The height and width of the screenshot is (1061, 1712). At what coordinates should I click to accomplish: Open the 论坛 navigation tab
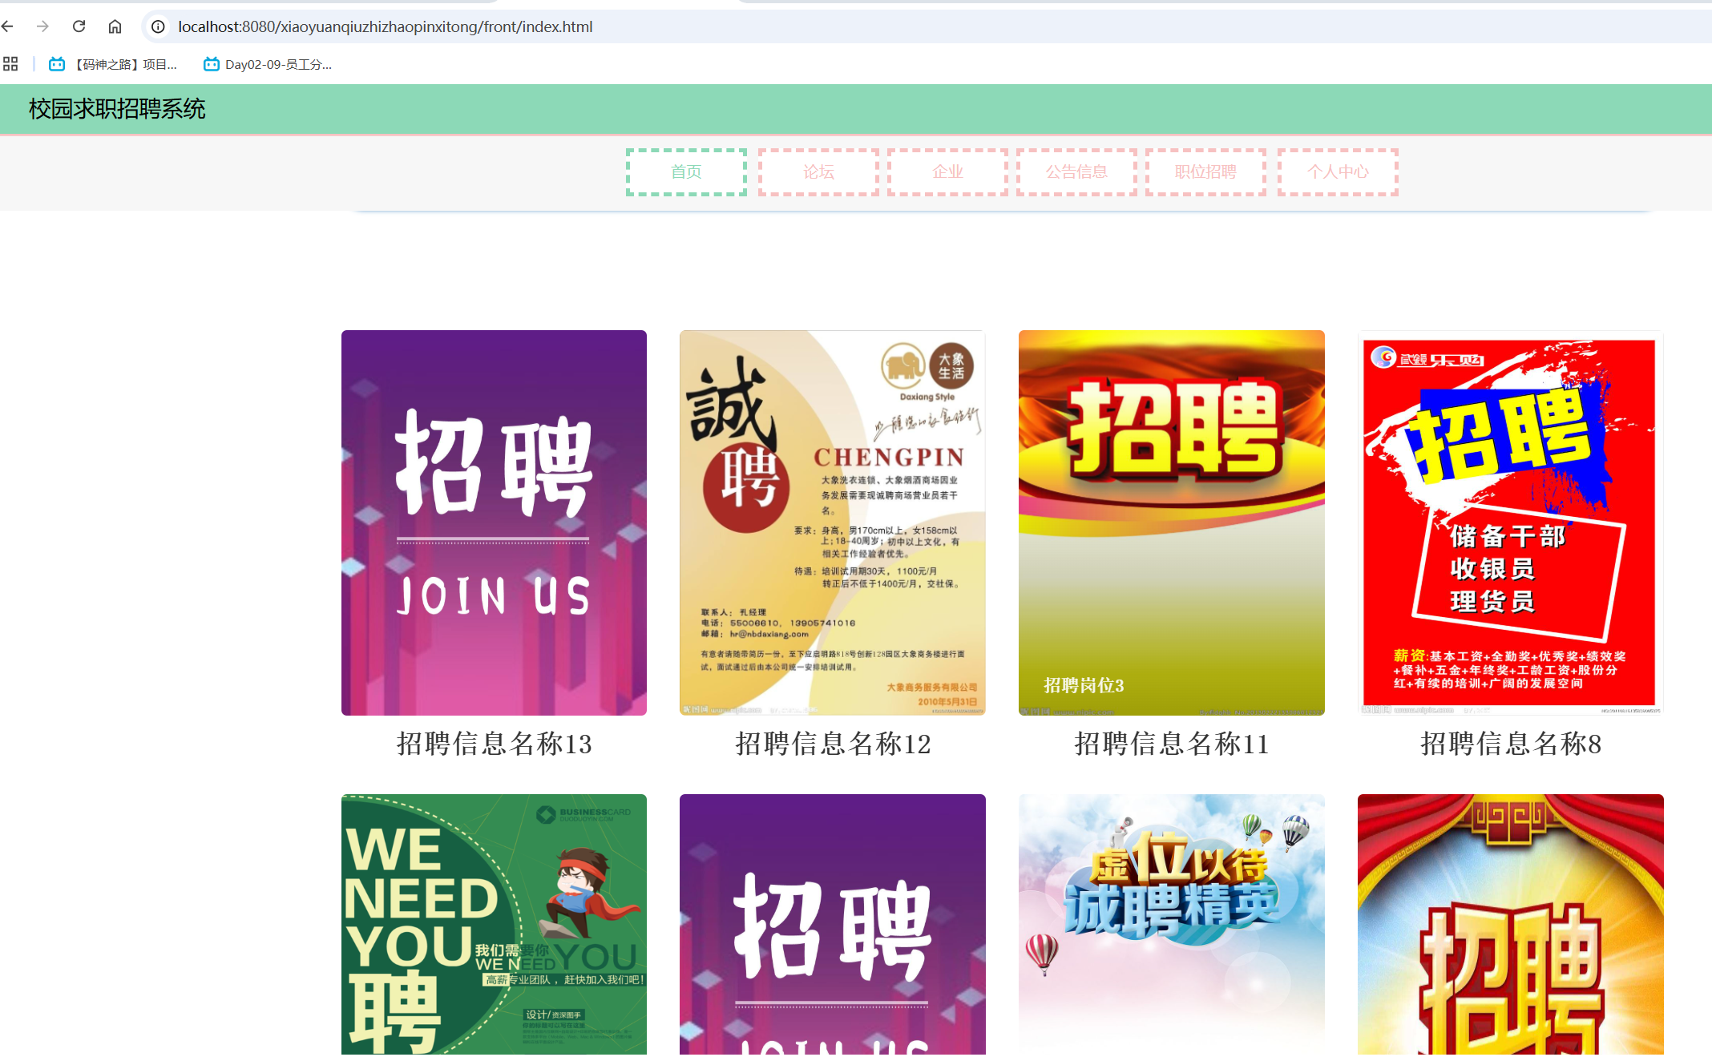click(x=818, y=171)
